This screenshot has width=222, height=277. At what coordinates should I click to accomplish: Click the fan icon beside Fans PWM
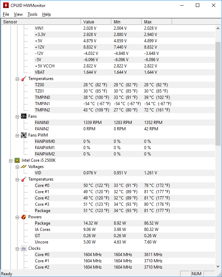pyautogui.click(x=24, y=135)
